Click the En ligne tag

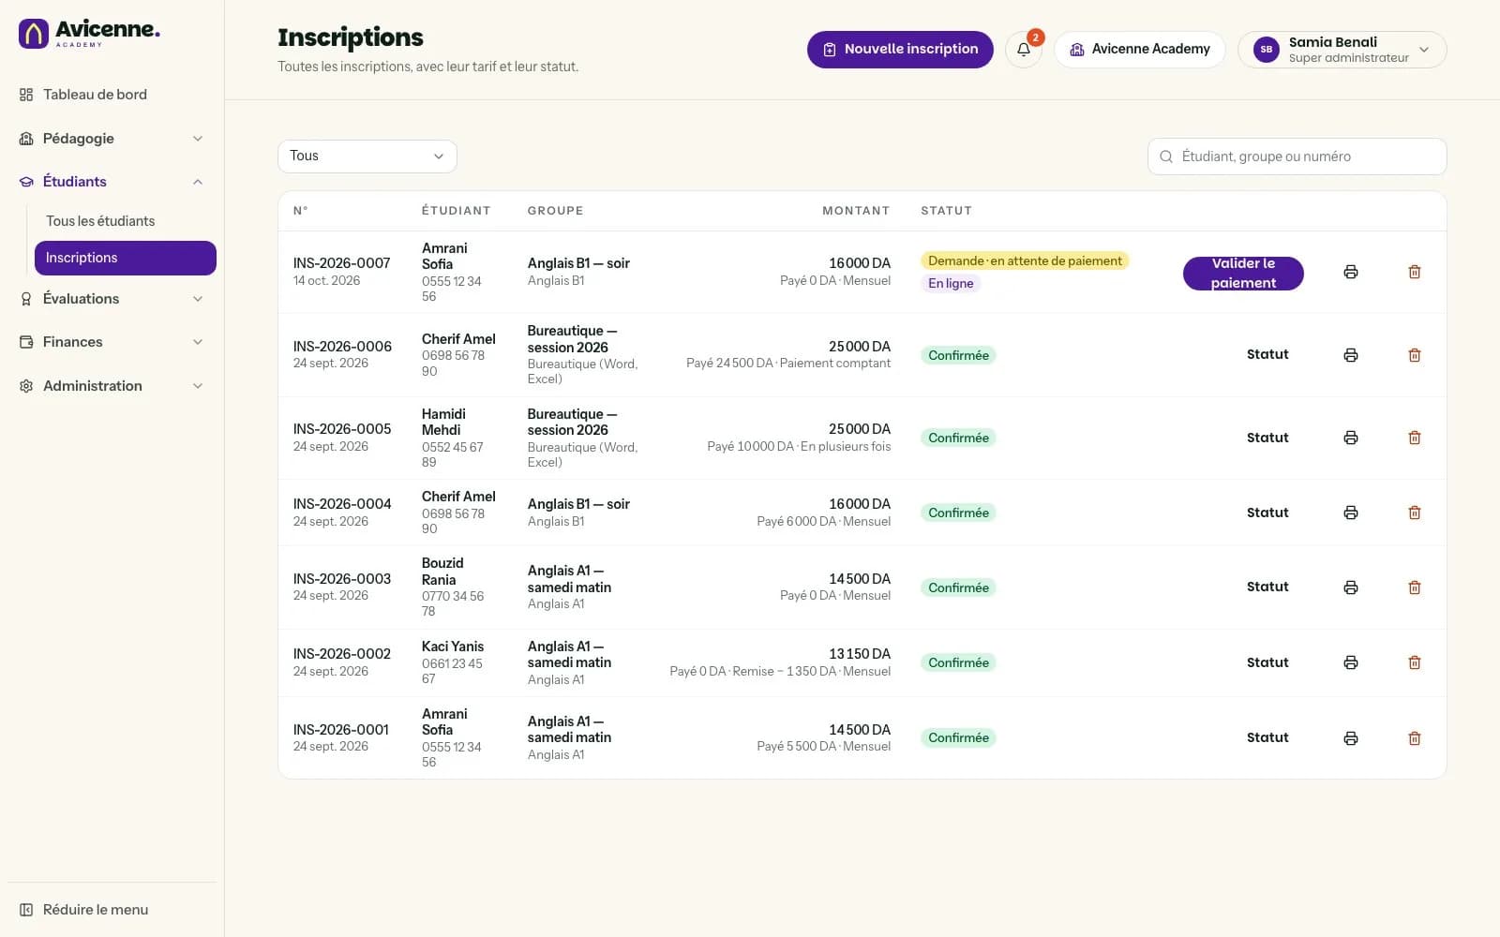tap(951, 283)
